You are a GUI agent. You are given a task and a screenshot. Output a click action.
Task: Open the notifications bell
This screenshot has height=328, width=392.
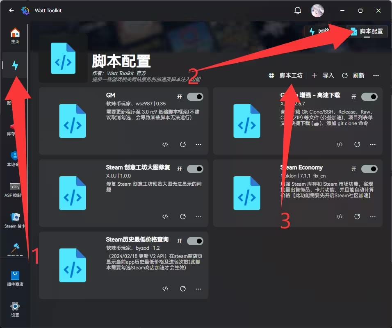pos(298,11)
